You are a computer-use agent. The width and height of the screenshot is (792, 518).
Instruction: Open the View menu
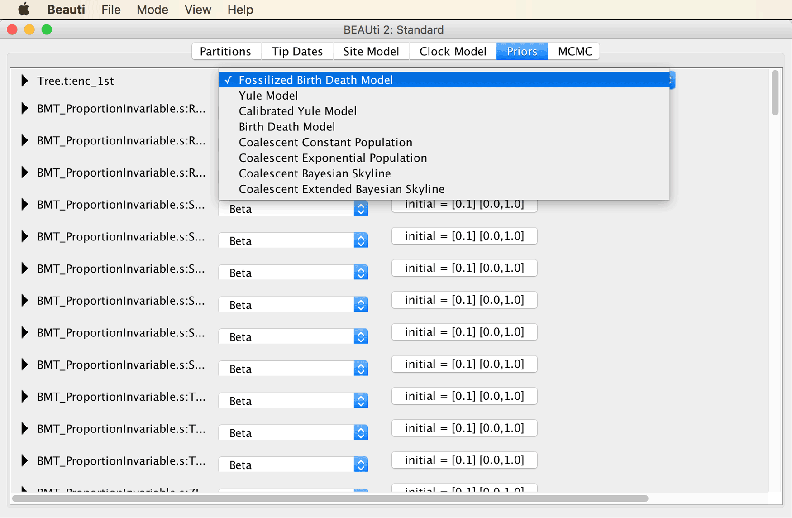click(x=198, y=10)
